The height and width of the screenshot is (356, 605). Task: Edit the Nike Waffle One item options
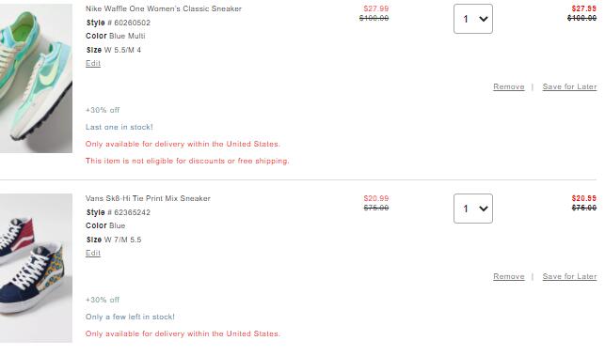point(93,63)
